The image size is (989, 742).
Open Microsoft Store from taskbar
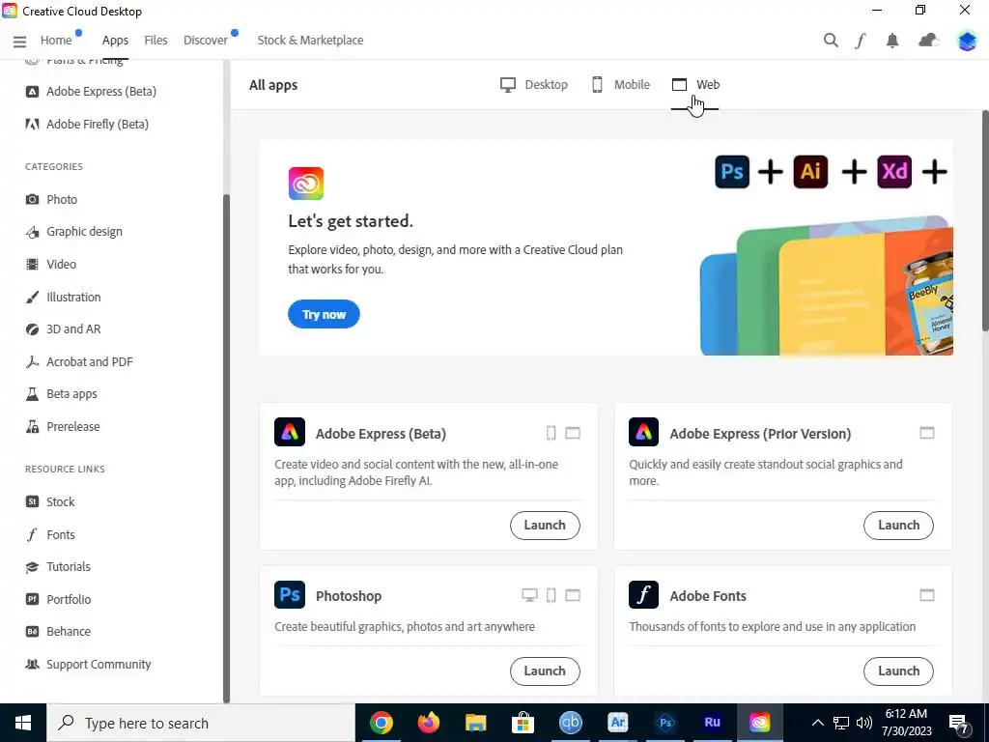click(x=523, y=723)
